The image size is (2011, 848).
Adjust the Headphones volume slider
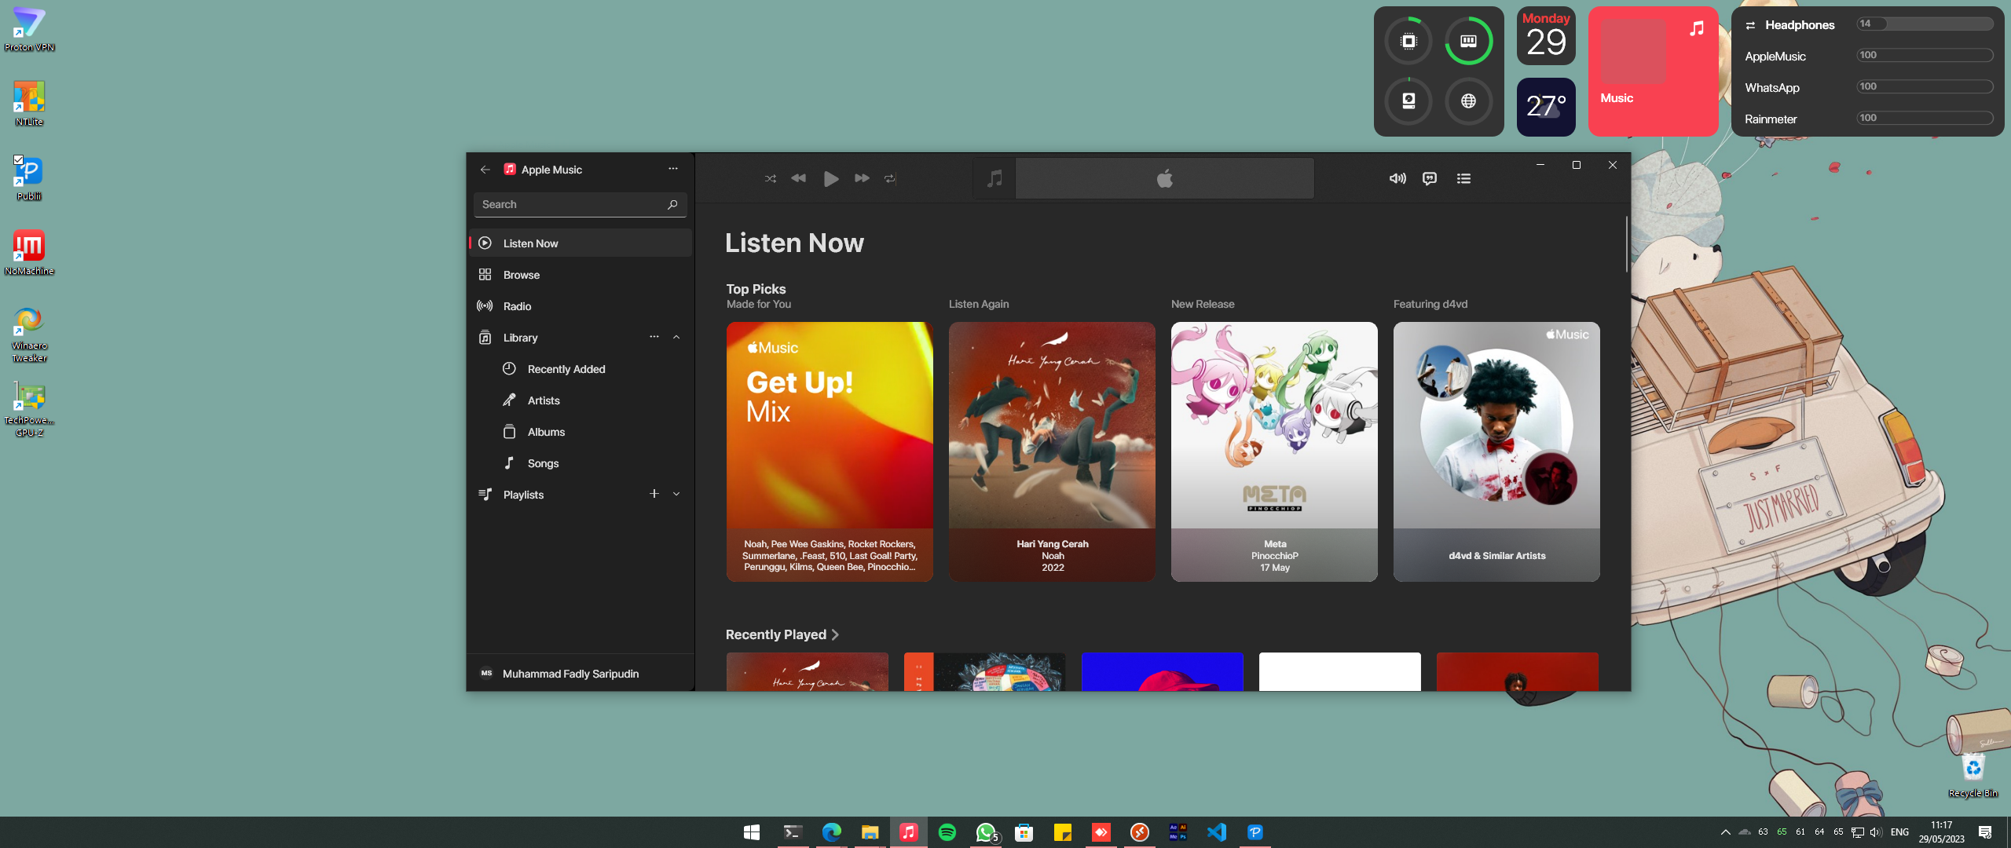[1925, 24]
